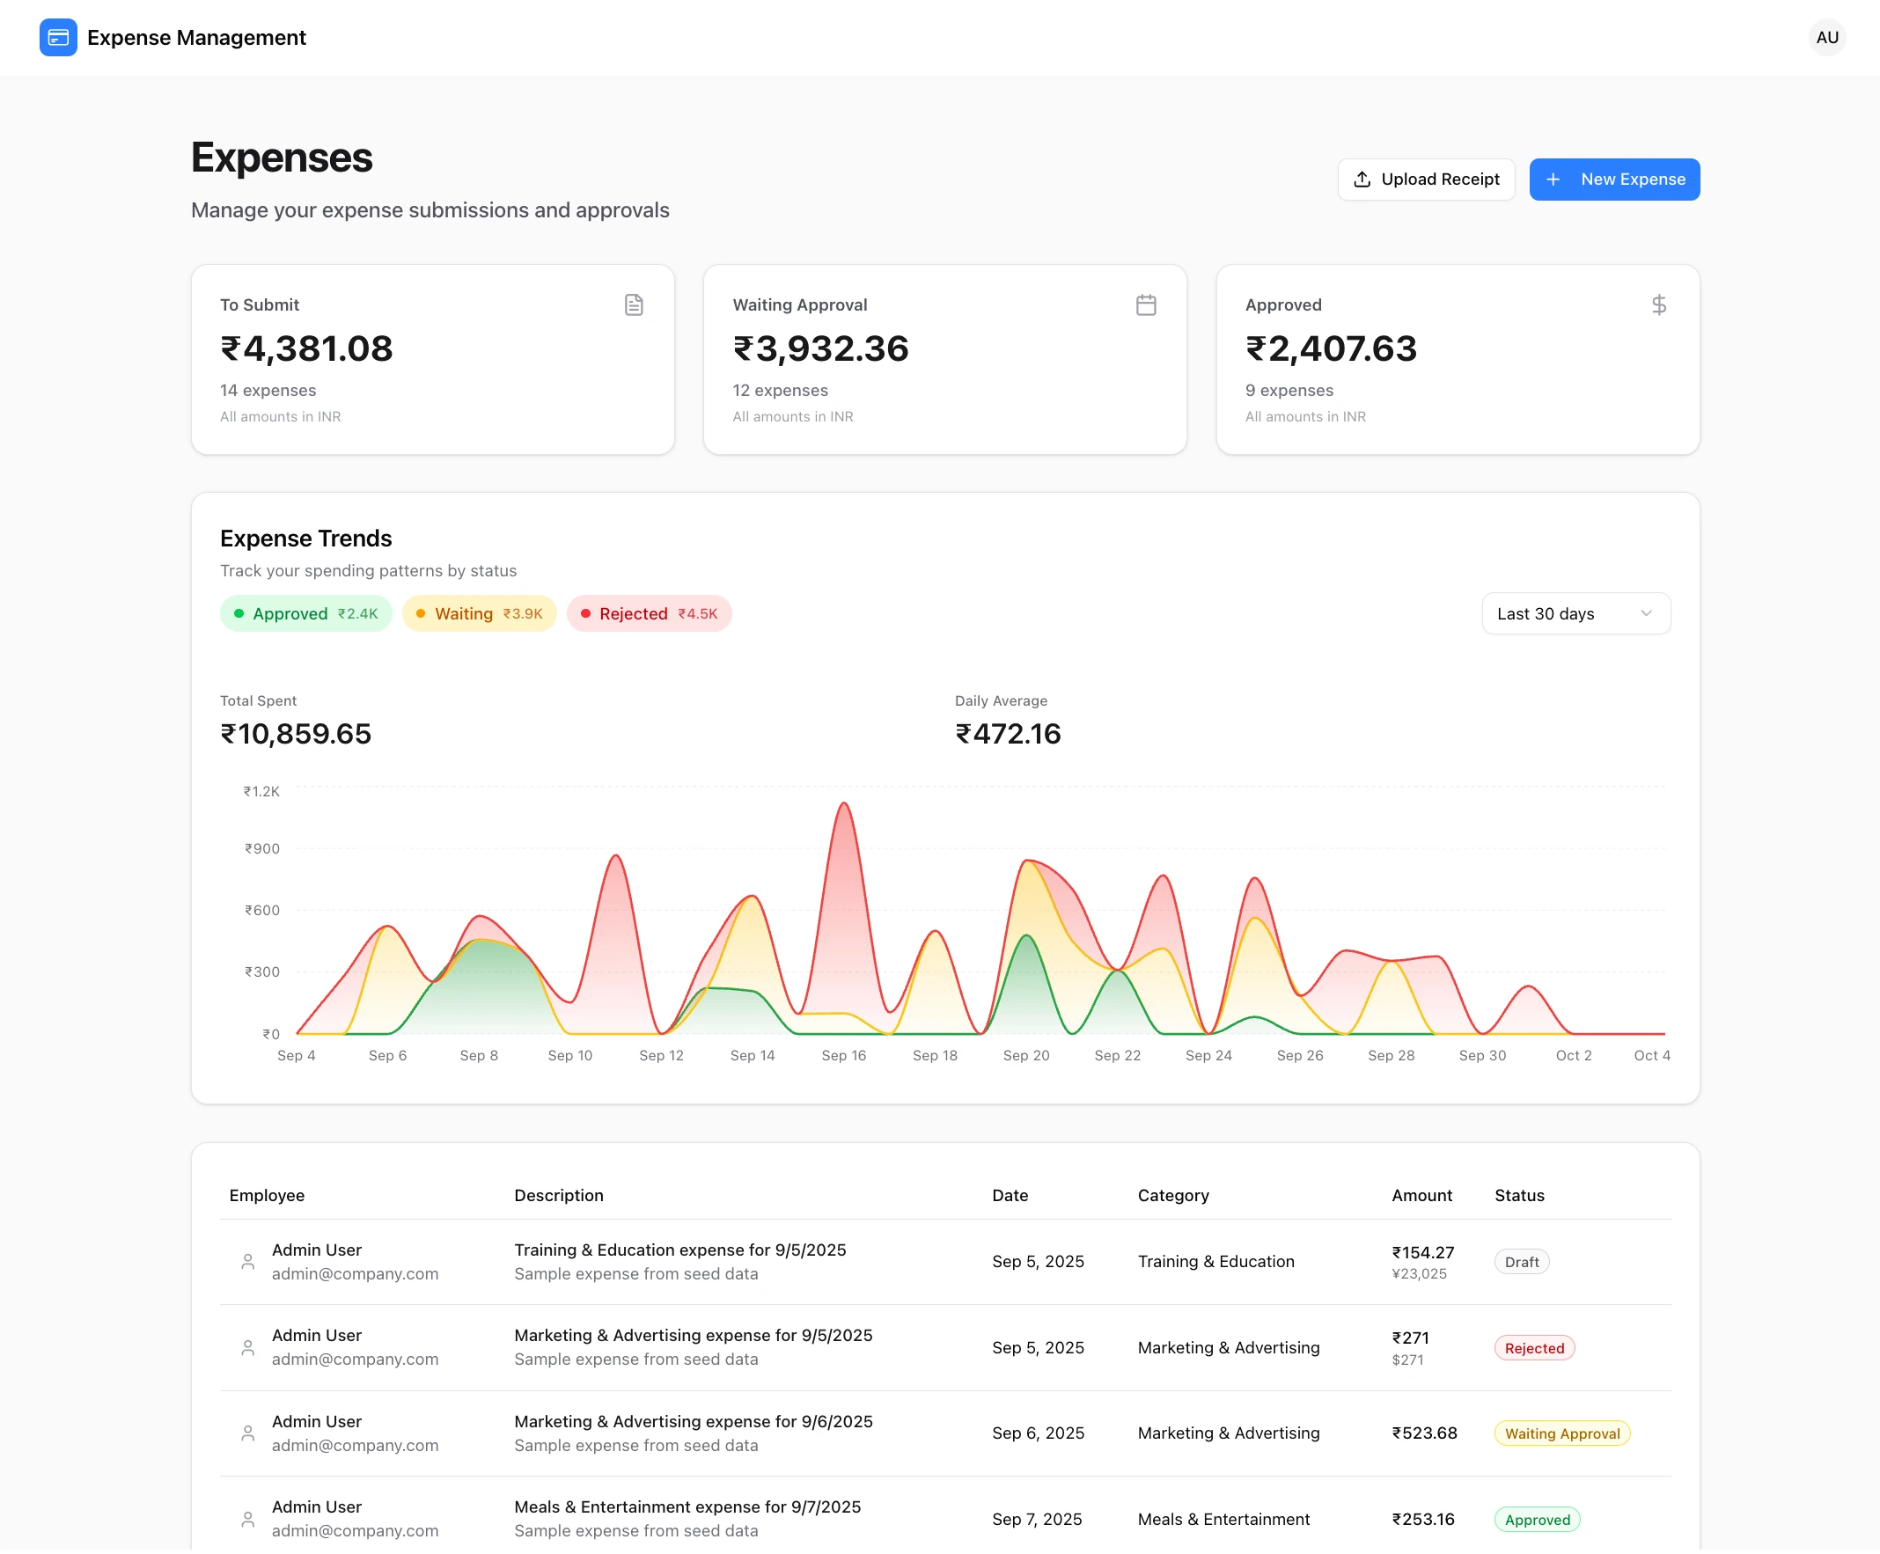
Task: Sort by the Description column header
Action: (x=559, y=1196)
